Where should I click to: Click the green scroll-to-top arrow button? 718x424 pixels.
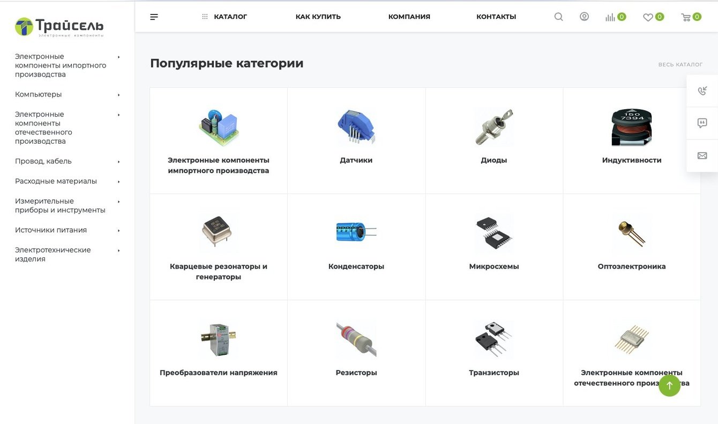(669, 385)
